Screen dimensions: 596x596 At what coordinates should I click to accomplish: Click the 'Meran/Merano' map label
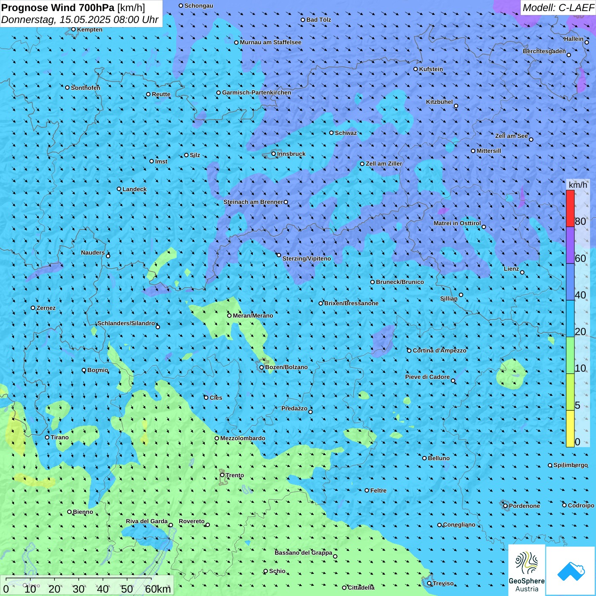(x=253, y=315)
